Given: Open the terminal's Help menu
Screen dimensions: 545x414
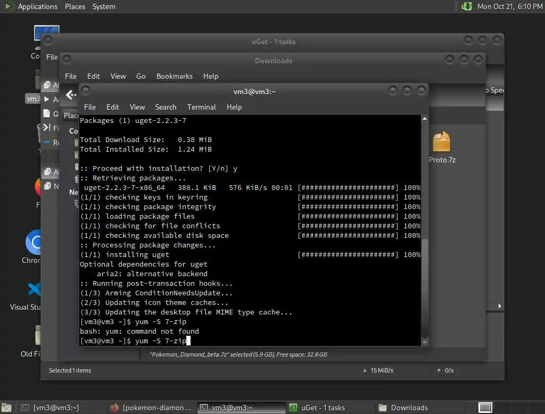Looking at the screenshot, I should tap(234, 107).
